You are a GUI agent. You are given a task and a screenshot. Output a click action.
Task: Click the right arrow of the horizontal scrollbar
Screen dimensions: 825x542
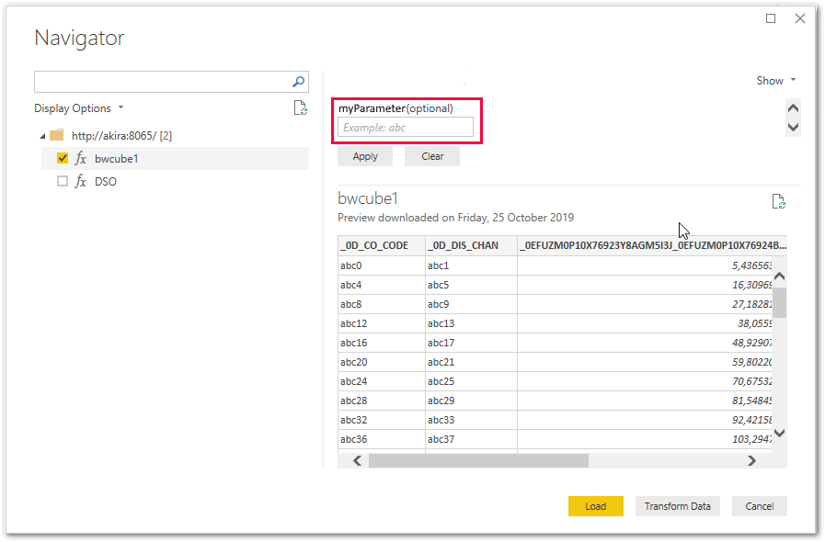[751, 460]
